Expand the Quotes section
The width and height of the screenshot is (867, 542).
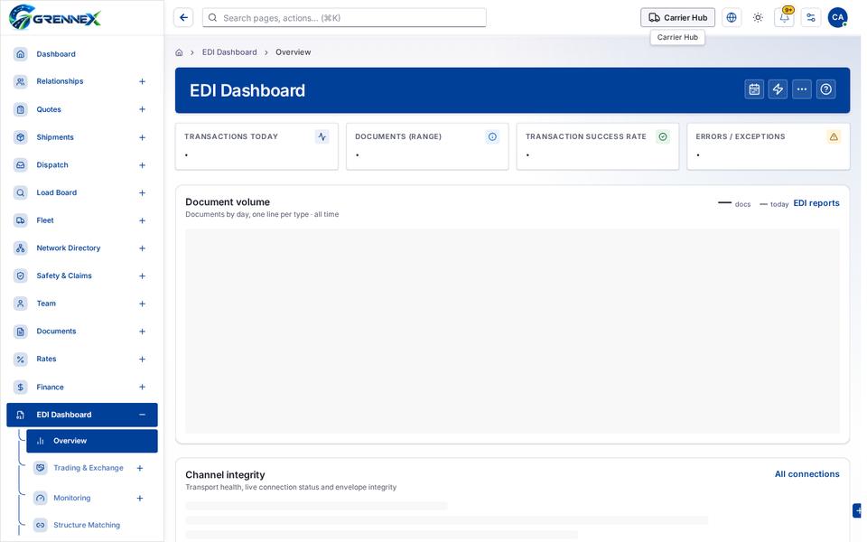pos(142,109)
